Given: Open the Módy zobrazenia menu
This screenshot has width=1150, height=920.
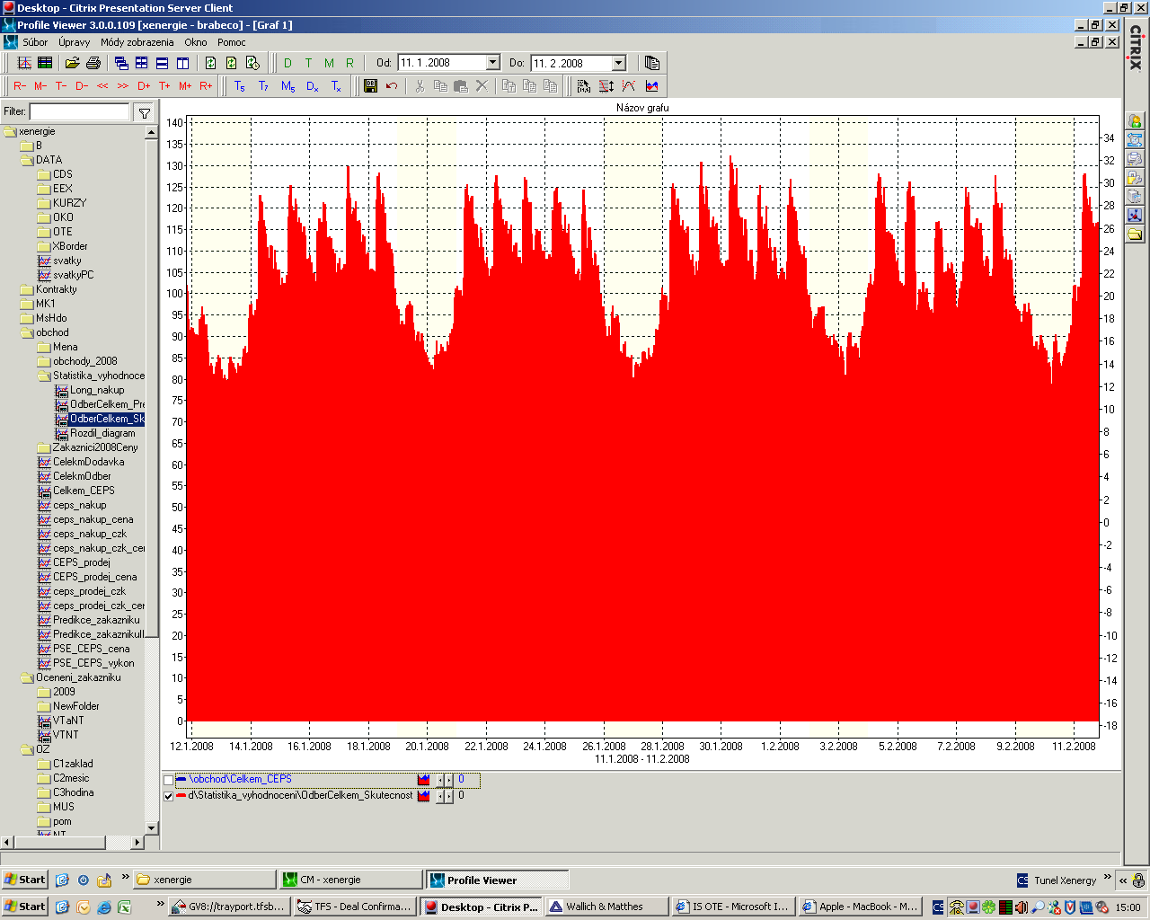Looking at the screenshot, I should pos(137,42).
